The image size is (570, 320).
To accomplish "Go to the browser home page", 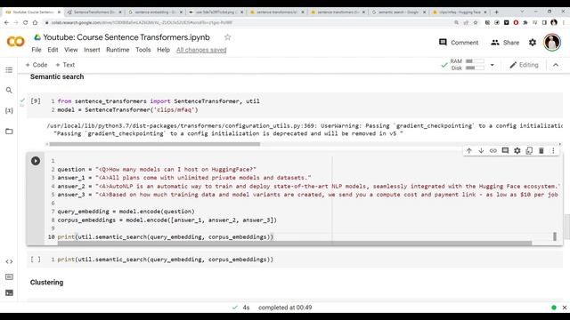I will [35, 22].
